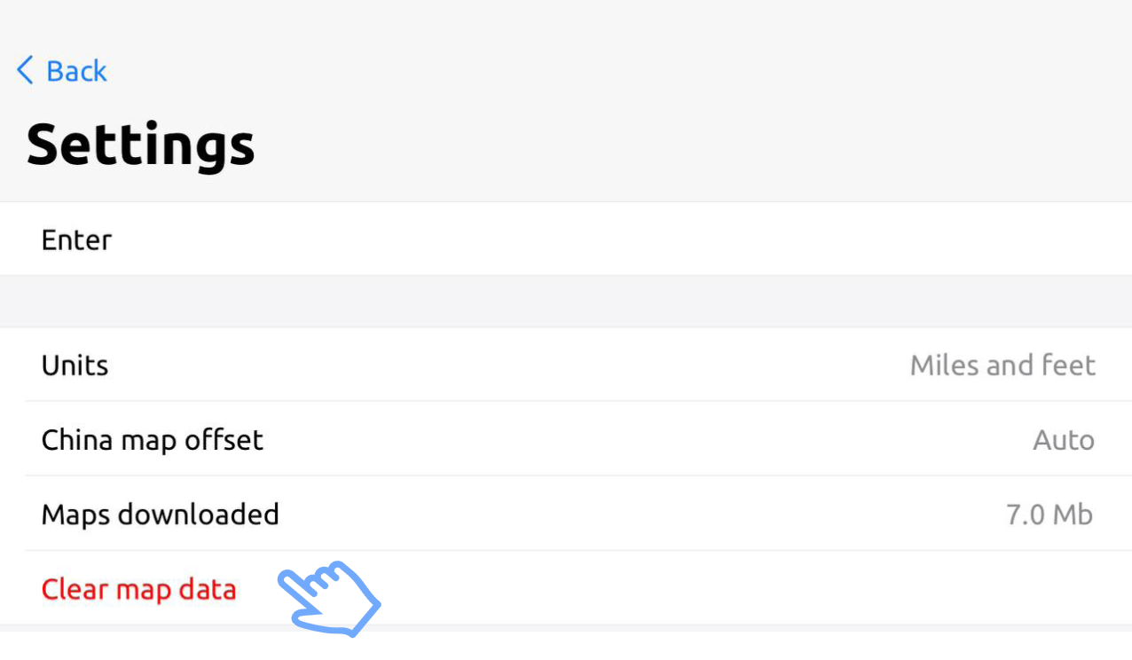1132x660 pixels.
Task: Open the Enter row
Action: [x=76, y=240]
